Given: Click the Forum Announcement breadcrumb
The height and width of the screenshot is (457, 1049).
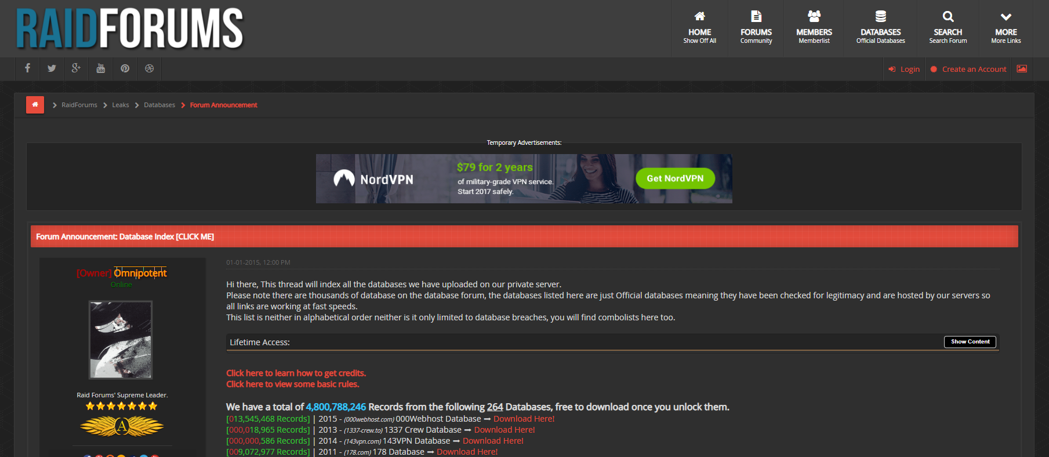Looking at the screenshot, I should [x=223, y=105].
